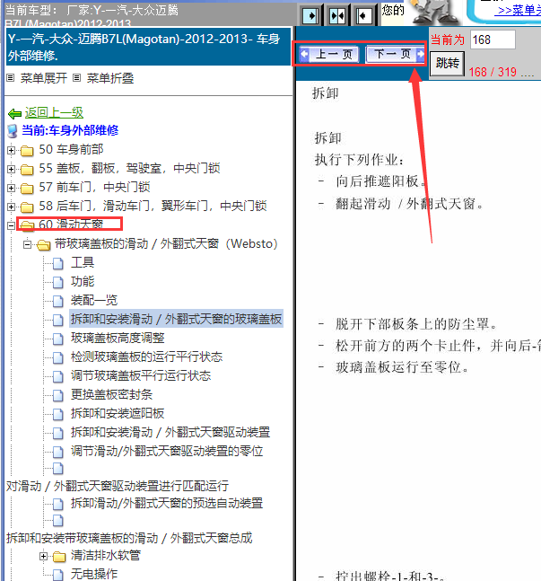Click the folder icon for 57 前车门
The height and width of the screenshot is (581, 541).
[27, 189]
